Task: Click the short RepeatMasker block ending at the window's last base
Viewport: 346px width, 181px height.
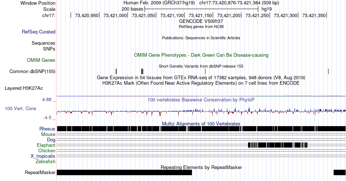Action: (x=339, y=172)
